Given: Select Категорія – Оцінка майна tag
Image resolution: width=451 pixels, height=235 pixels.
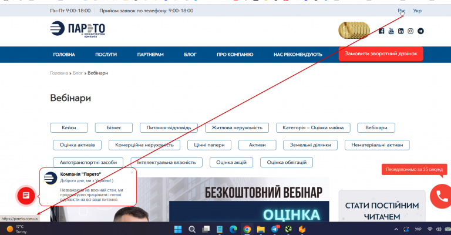Looking at the screenshot, I should [x=313, y=127].
